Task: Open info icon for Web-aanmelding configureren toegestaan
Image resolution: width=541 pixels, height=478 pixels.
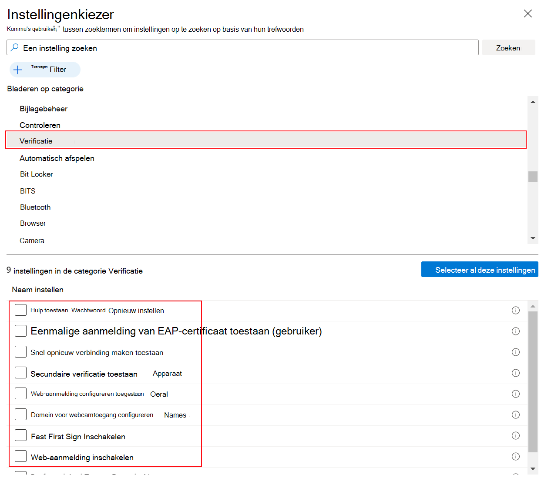Action: 516,394
